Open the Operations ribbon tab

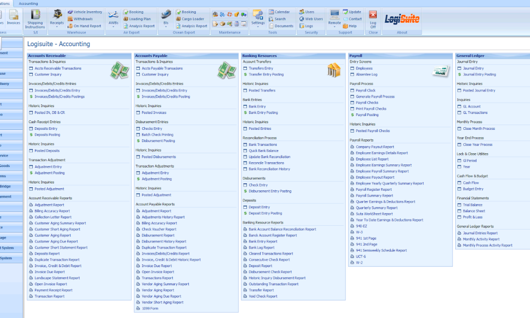(5, 3)
